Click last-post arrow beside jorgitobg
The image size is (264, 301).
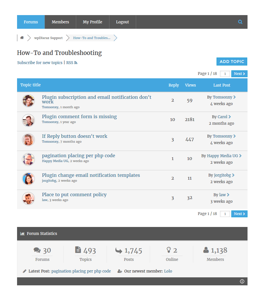click(233, 175)
